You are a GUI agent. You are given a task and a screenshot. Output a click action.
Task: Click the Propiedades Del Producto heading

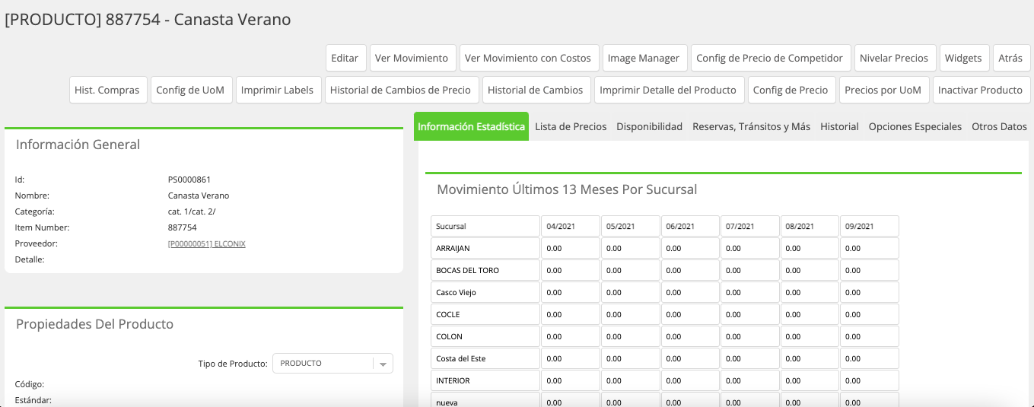click(94, 324)
